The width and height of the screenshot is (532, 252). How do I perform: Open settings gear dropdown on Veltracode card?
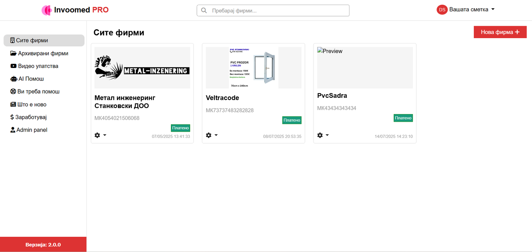pos(209,135)
